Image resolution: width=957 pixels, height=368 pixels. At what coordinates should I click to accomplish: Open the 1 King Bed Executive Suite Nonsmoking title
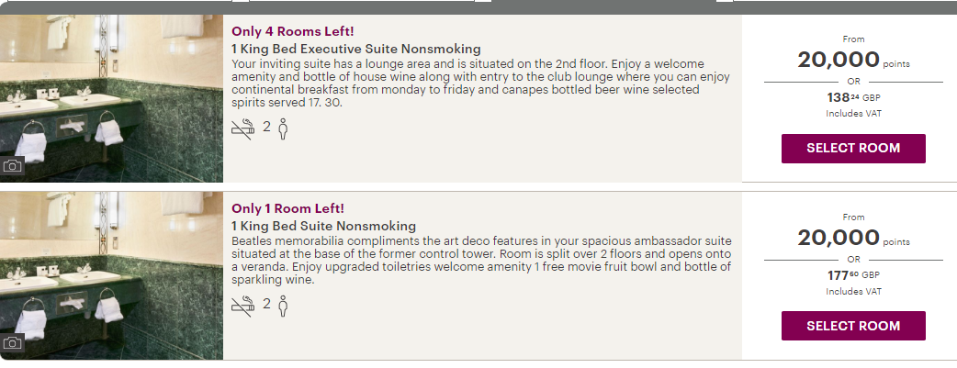[356, 49]
